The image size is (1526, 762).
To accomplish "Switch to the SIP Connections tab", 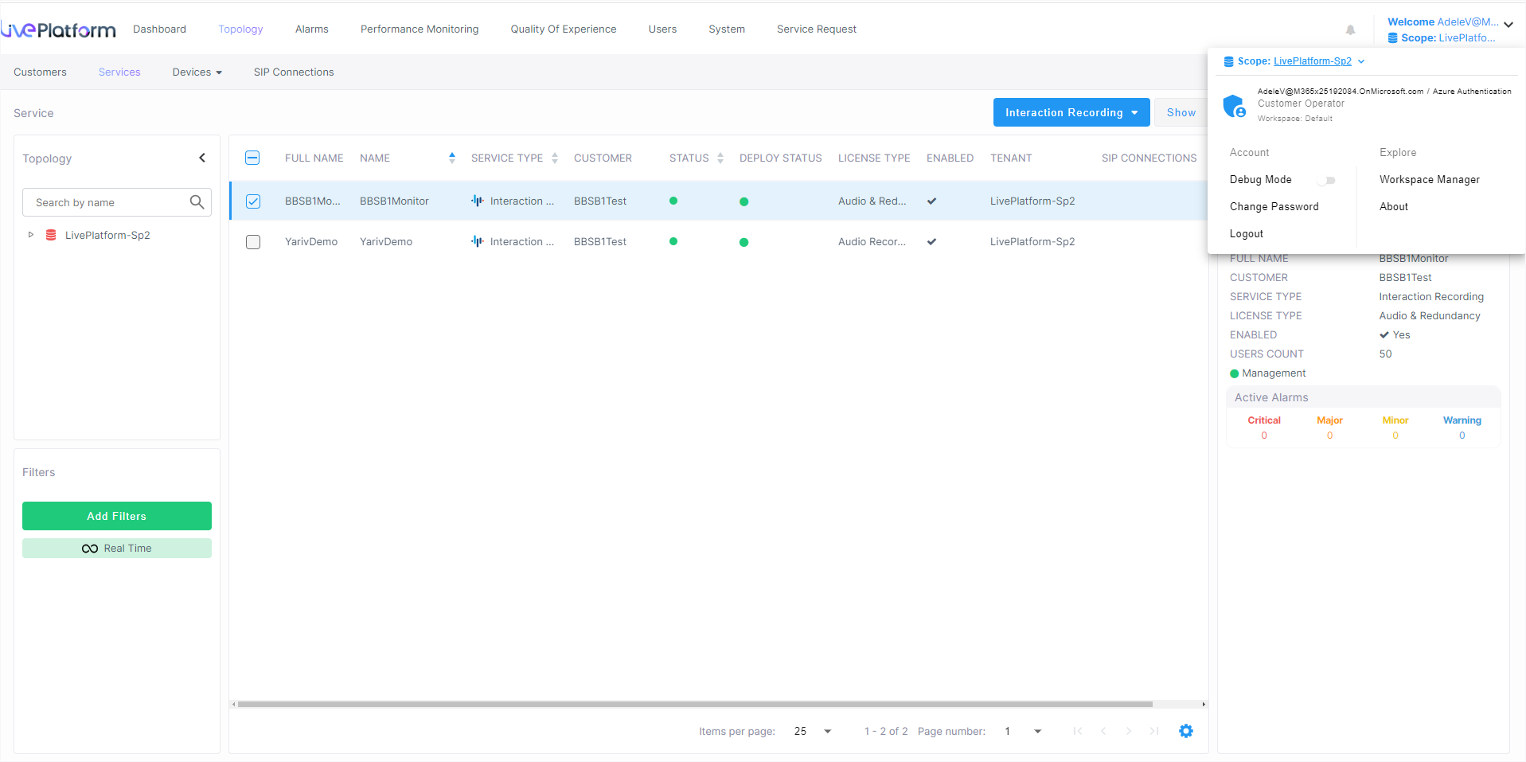I will (x=294, y=72).
